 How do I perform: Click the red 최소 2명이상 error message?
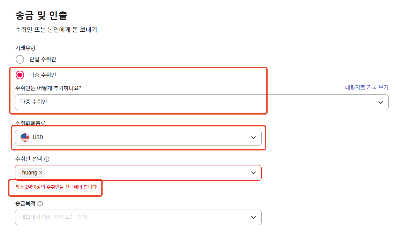pyautogui.click(x=56, y=187)
